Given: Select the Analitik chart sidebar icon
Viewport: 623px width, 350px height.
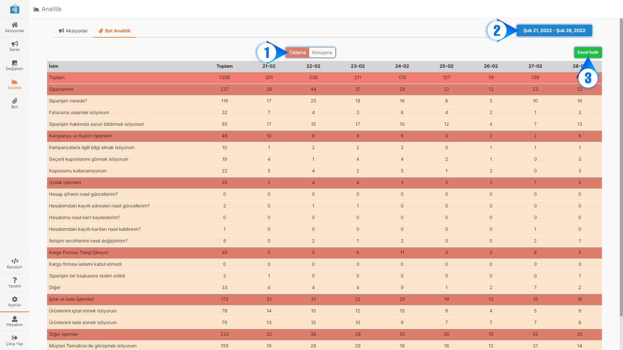Looking at the screenshot, I should click(x=15, y=82).
